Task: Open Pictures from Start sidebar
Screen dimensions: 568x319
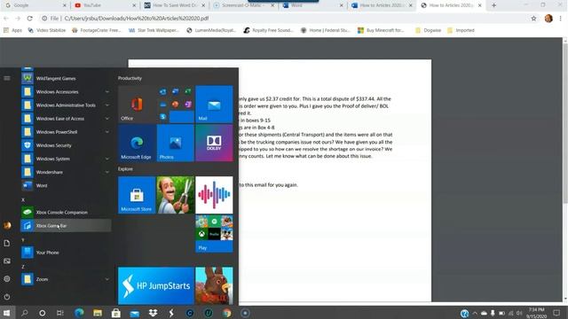Action: tap(7, 261)
